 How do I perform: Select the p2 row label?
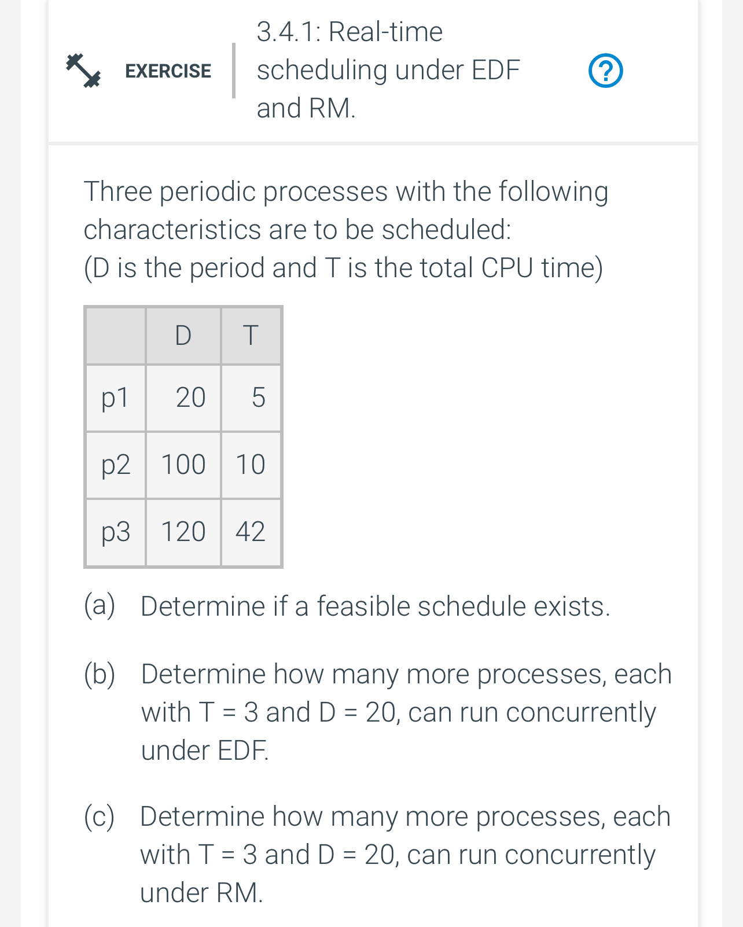click(x=115, y=465)
